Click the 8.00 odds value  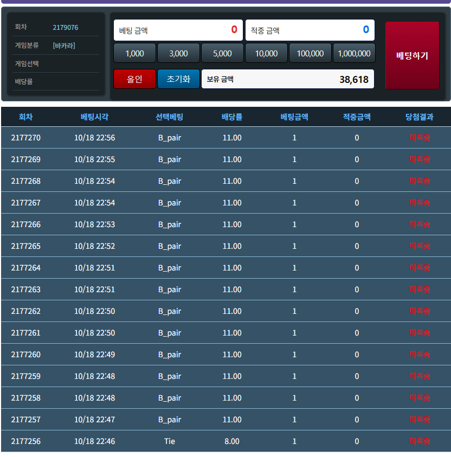(232, 441)
